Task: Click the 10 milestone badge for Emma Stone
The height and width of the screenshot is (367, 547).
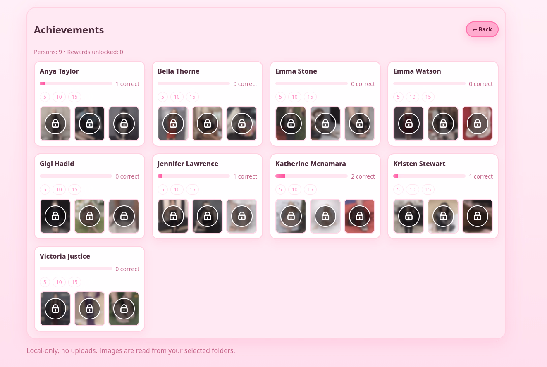Action: point(294,97)
